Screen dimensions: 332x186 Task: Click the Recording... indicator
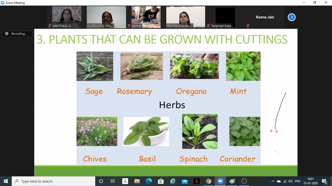coord(17,34)
